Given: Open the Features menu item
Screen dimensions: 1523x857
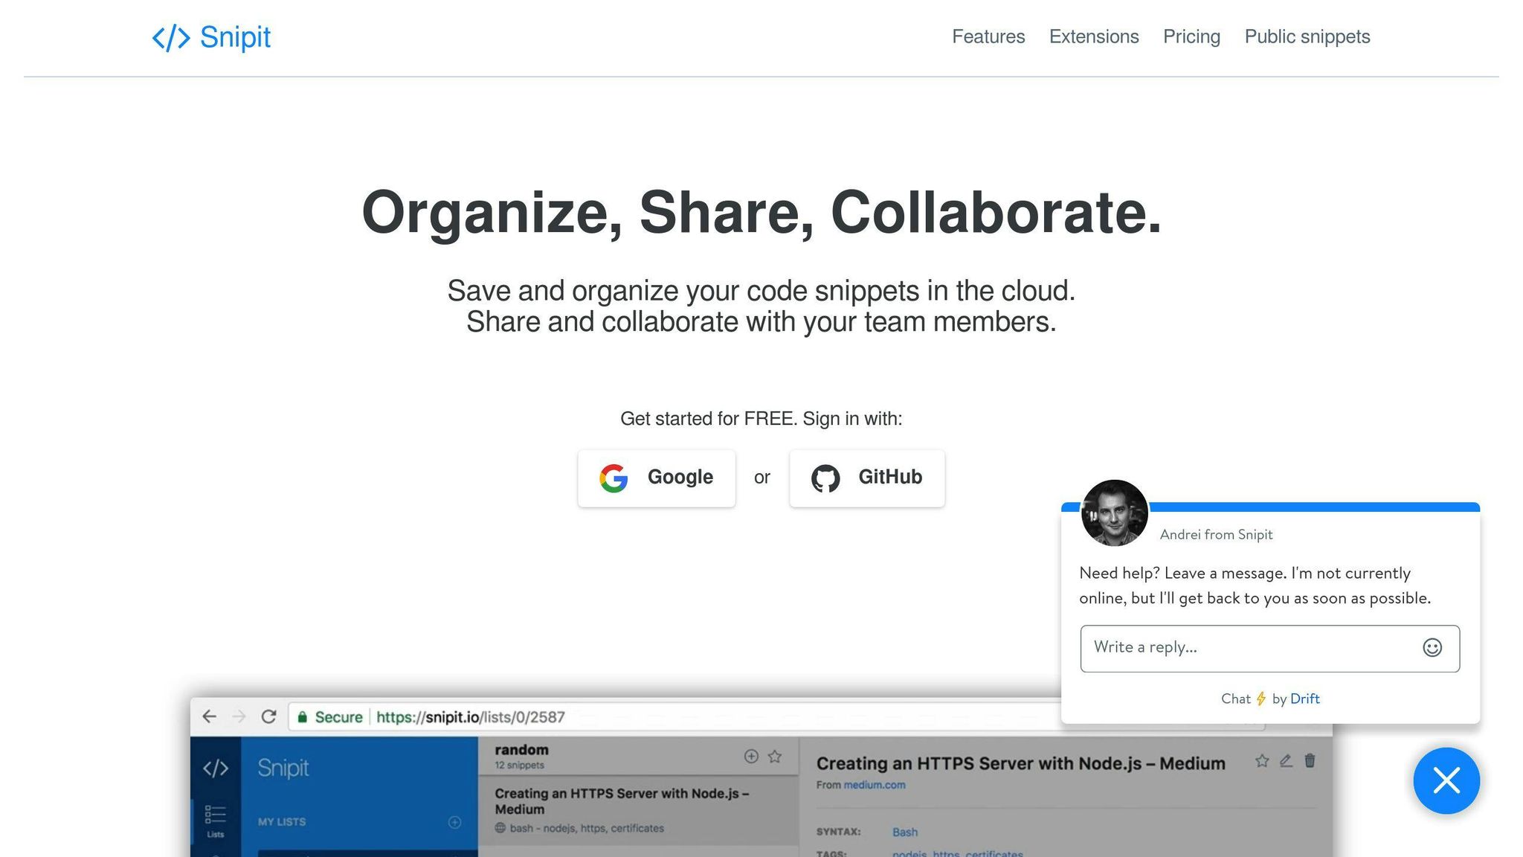Looking at the screenshot, I should point(988,36).
